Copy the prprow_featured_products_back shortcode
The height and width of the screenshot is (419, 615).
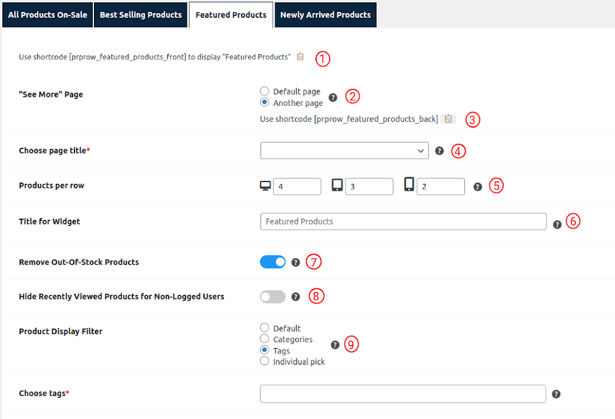[x=448, y=119]
